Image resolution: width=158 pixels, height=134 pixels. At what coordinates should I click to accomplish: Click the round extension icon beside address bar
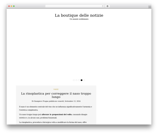(x=107, y=6)
